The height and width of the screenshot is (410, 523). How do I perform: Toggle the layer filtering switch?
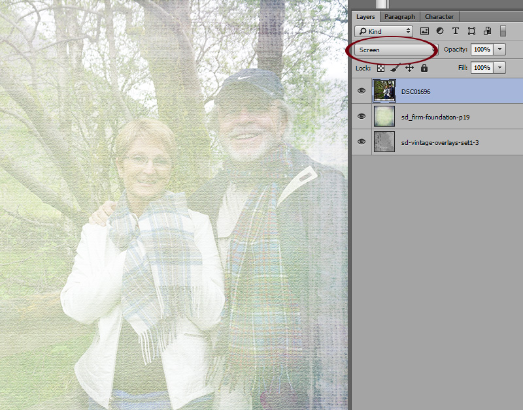pos(503,31)
